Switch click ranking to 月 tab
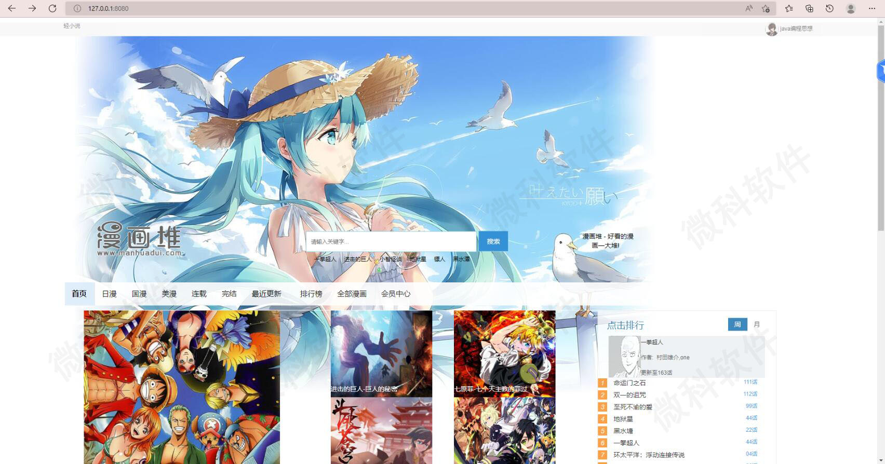This screenshot has height=464, width=885. point(757,324)
